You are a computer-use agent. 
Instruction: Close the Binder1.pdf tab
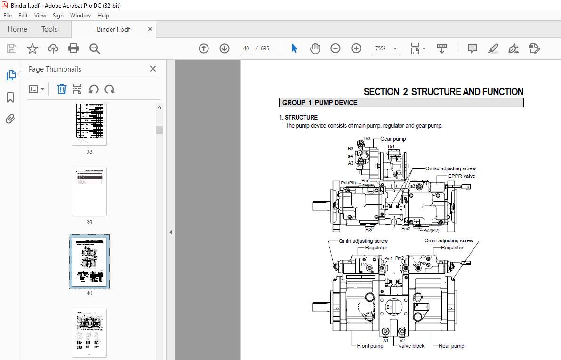point(150,29)
